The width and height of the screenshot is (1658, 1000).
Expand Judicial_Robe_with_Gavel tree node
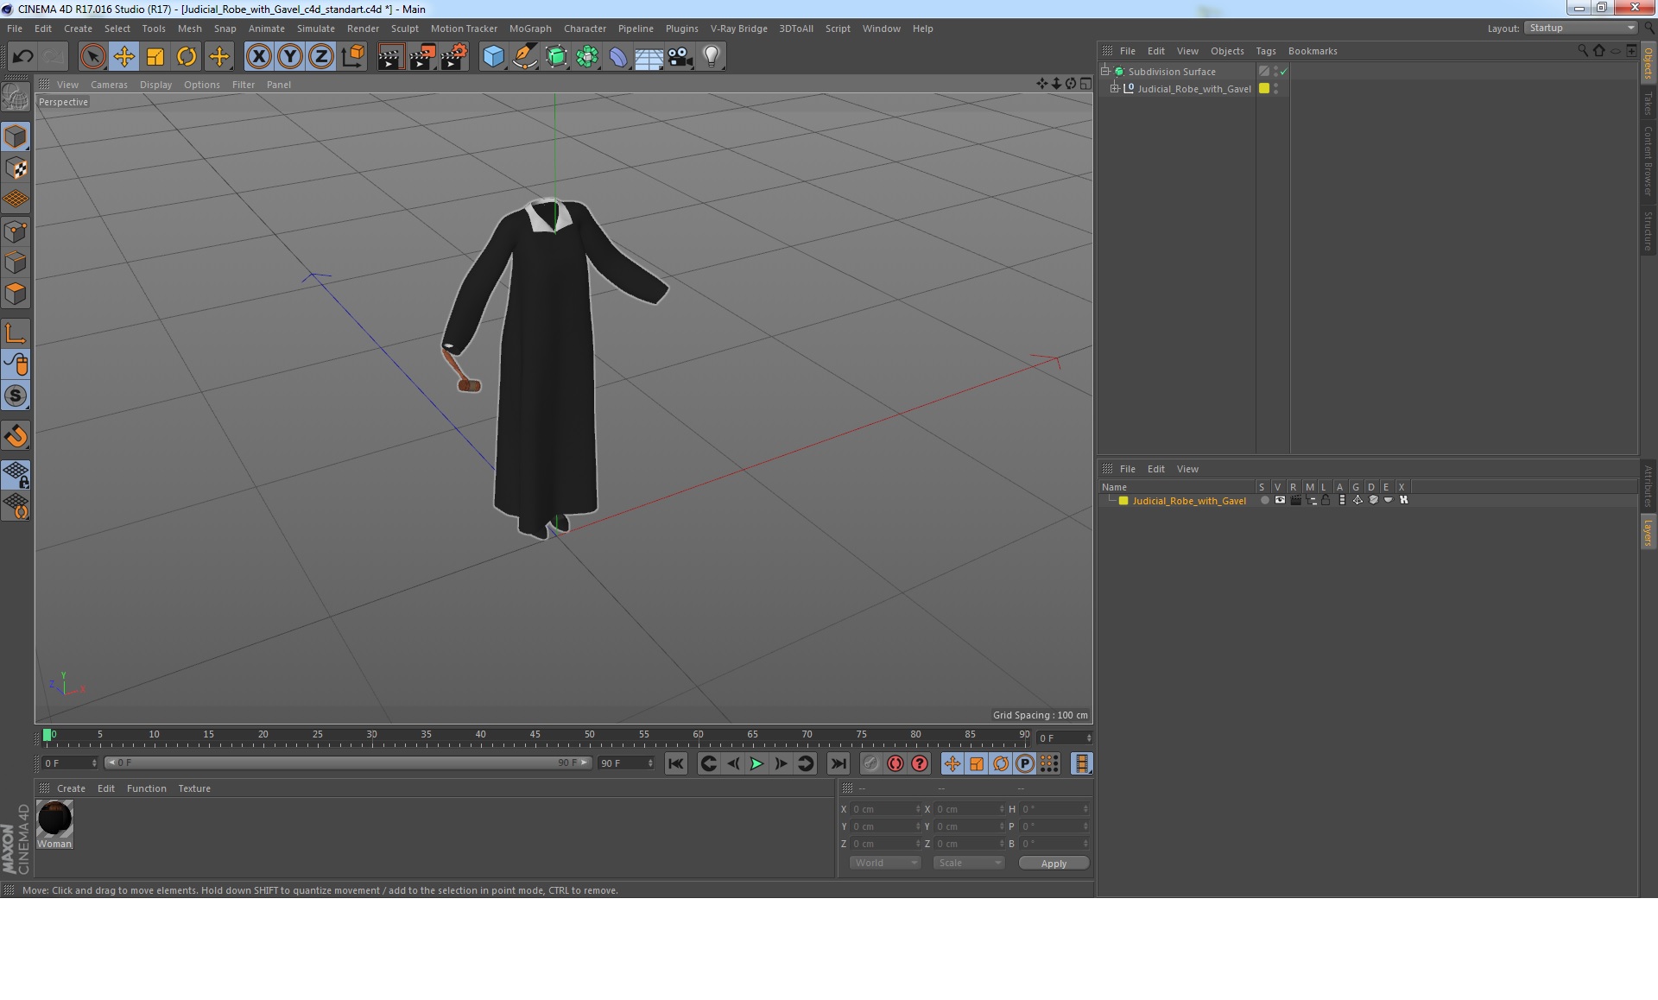pyautogui.click(x=1115, y=89)
